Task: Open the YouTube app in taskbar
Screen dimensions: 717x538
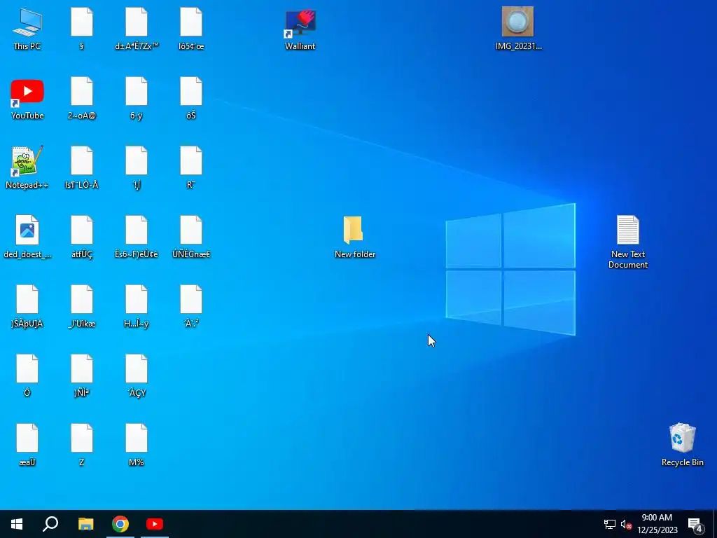Action: tap(155, 524)
